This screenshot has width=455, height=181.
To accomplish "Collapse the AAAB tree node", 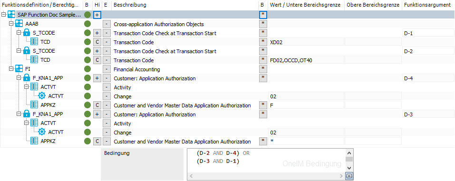I will point(11,24).
